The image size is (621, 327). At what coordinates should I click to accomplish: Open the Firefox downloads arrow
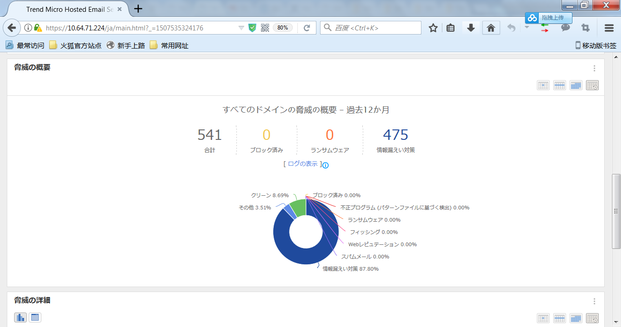471,28
